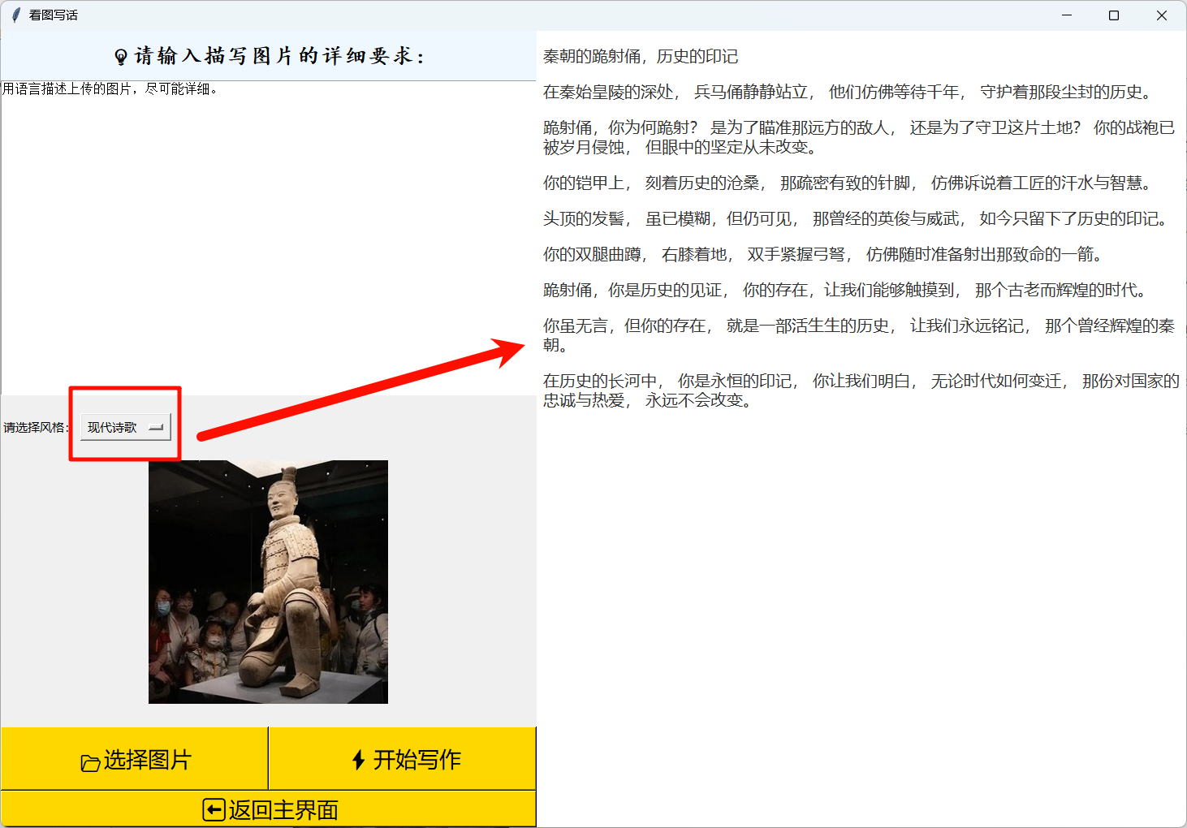1187x828 pixels.
Task: Close the 看图写话 window
Action: [x=1162, y=15]
